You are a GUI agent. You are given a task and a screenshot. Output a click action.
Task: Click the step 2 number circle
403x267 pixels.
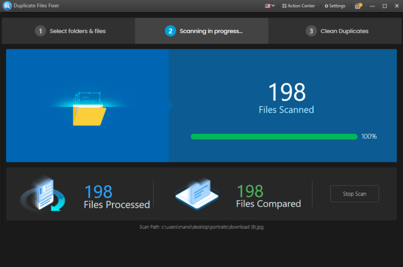pos(170,31)
